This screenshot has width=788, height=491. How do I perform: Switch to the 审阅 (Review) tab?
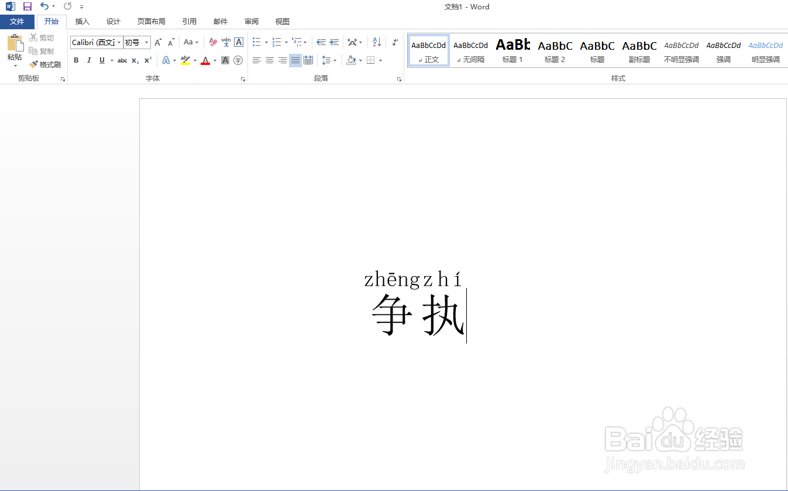pos(252,22)
